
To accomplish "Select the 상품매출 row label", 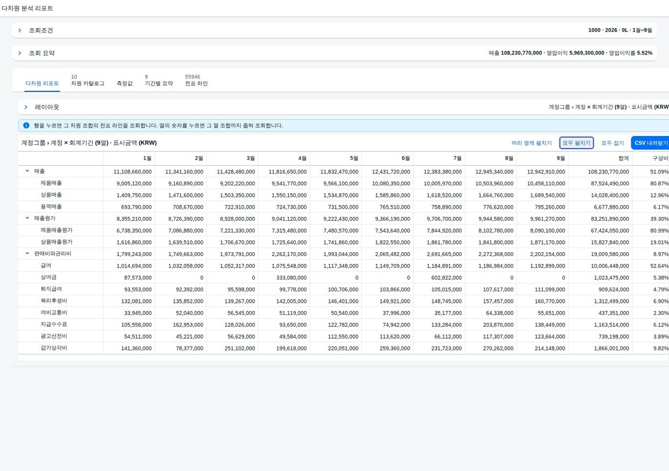I will (51, 195).
